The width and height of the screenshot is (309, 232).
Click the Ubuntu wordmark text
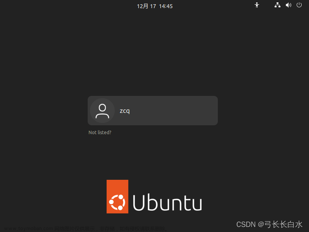pos(167,201)
